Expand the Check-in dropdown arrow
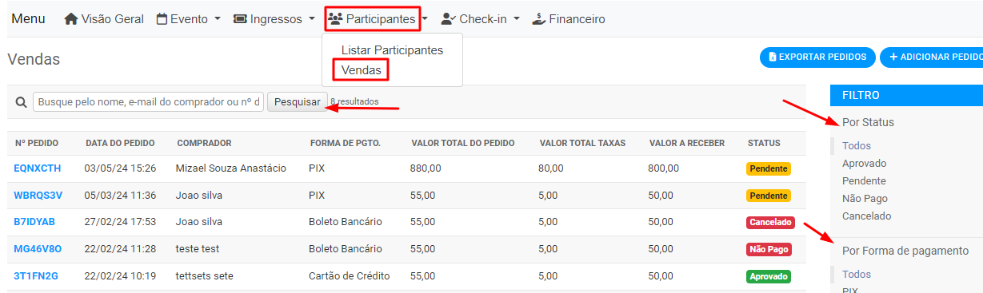 coord(517,19)
